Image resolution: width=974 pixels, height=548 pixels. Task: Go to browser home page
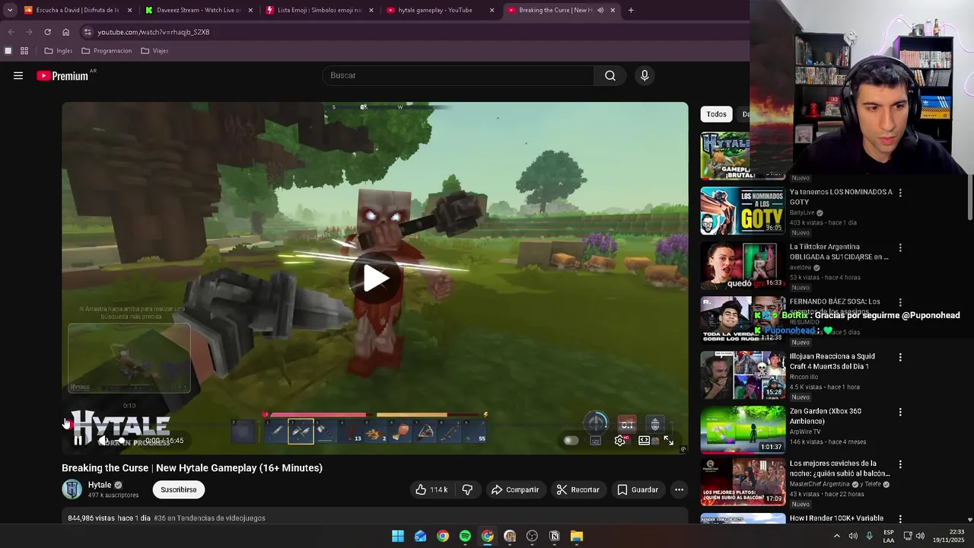[66, 32]
